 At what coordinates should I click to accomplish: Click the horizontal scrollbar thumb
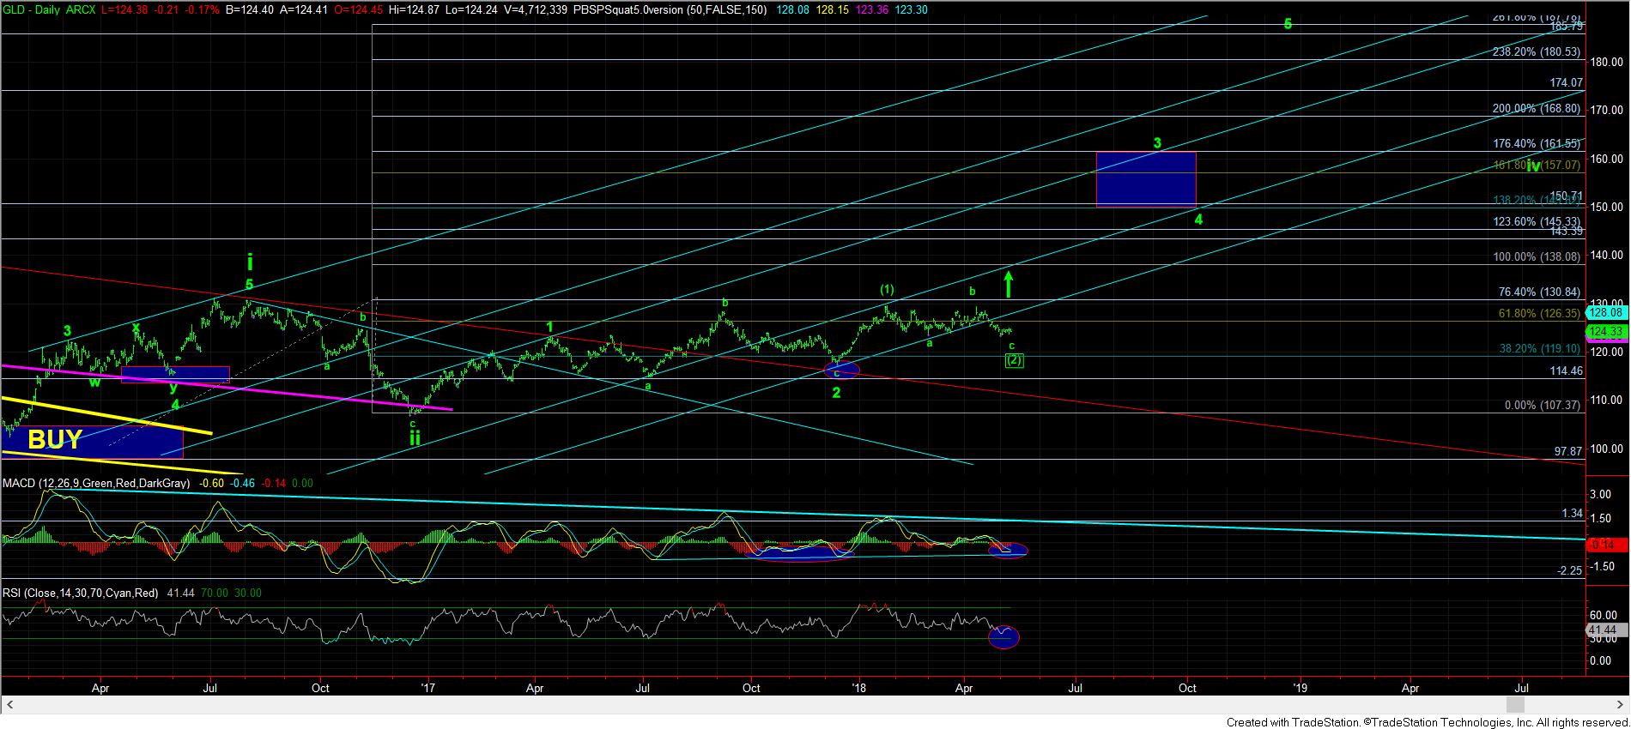(1515, 705)
